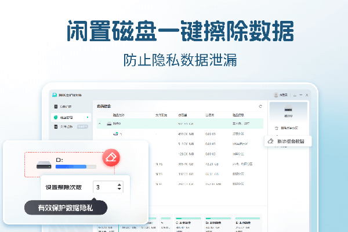Select the D: partition block in disk map
Screen dimensions: 348x232
218,223
